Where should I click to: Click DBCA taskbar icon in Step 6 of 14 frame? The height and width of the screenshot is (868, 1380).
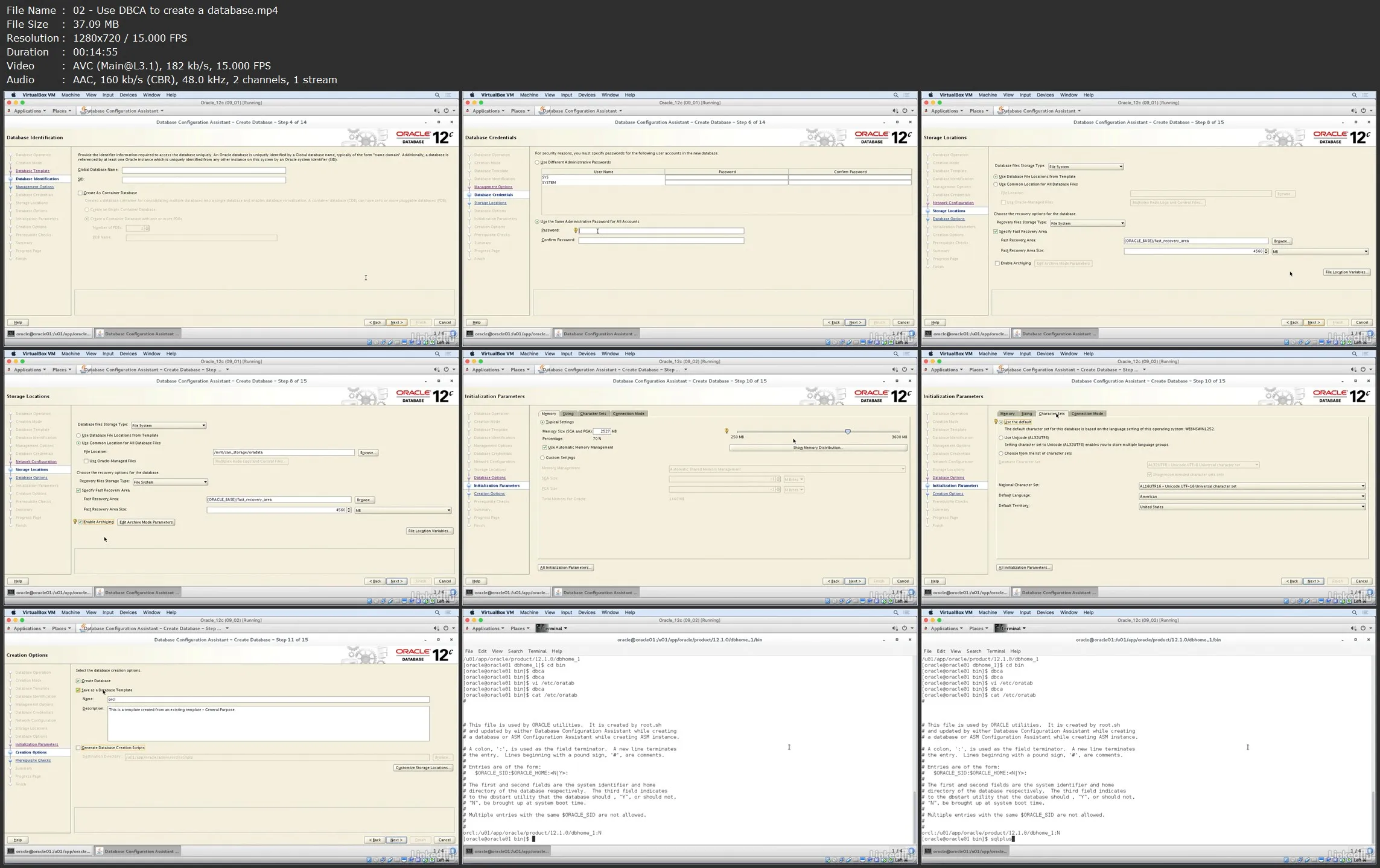559,334
